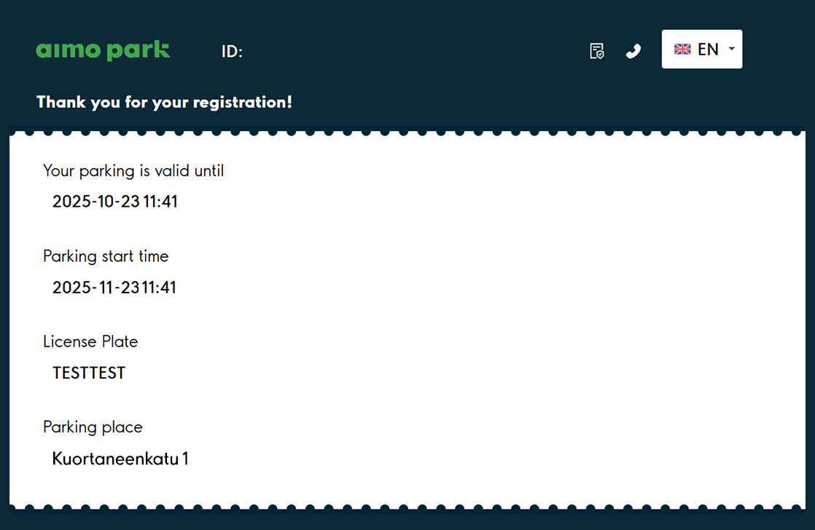Click the 11:41 time in valid-until row

(x=160, y=202)
